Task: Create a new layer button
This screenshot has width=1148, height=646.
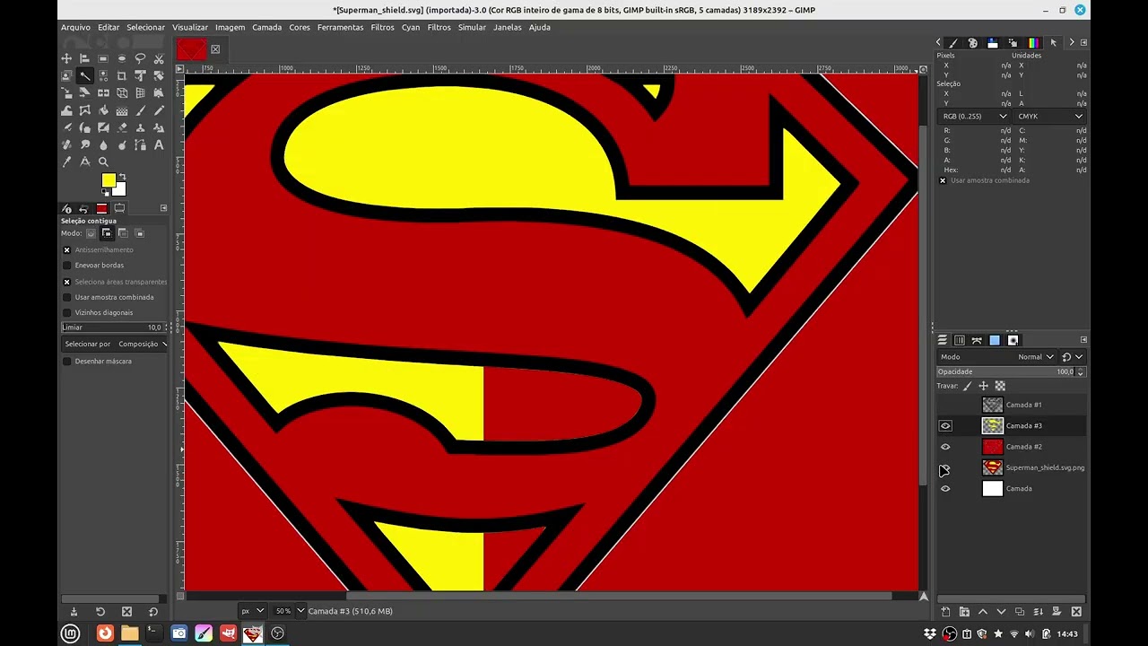Action: (x=945, y=612)
